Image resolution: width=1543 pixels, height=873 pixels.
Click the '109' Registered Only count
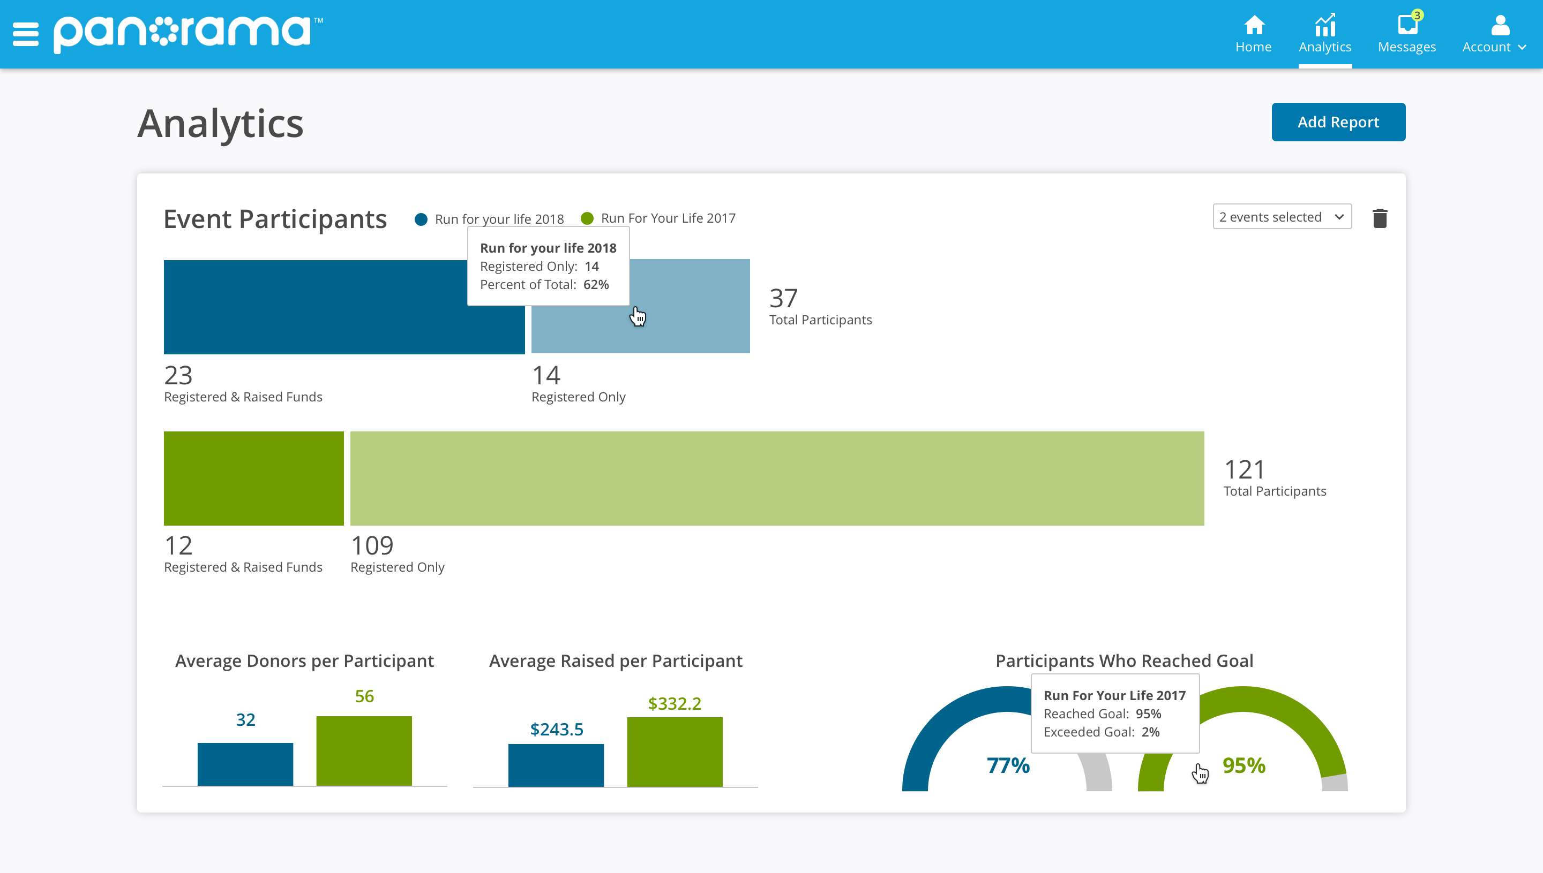point(372,545)
